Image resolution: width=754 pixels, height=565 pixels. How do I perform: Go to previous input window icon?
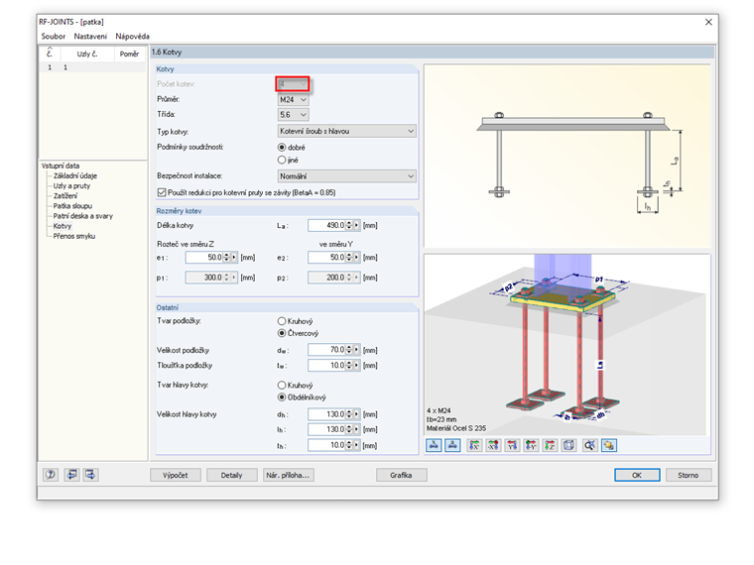pos(71,475)
